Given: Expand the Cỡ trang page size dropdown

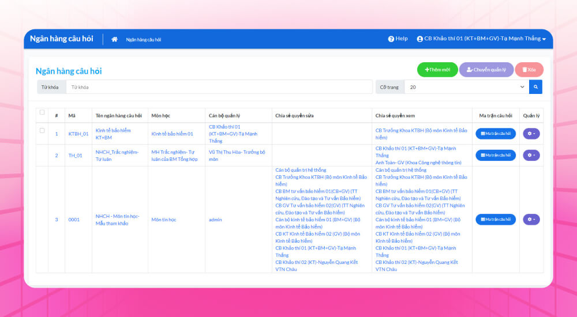Looking at the screenshot, I should point(465,87).
